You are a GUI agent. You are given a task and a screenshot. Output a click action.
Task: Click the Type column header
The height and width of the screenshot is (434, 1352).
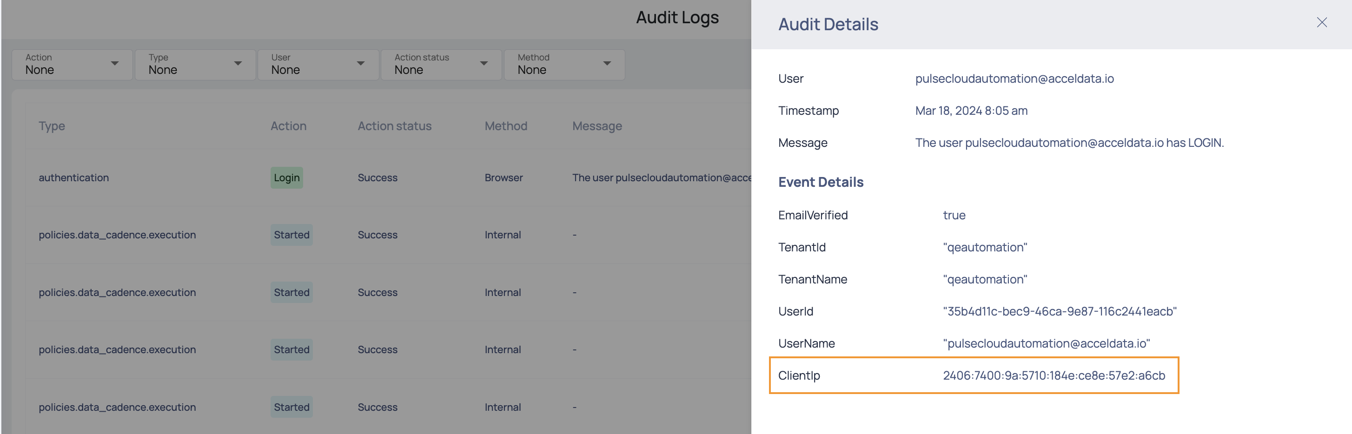pyautogui.click(x=52, y=126)
